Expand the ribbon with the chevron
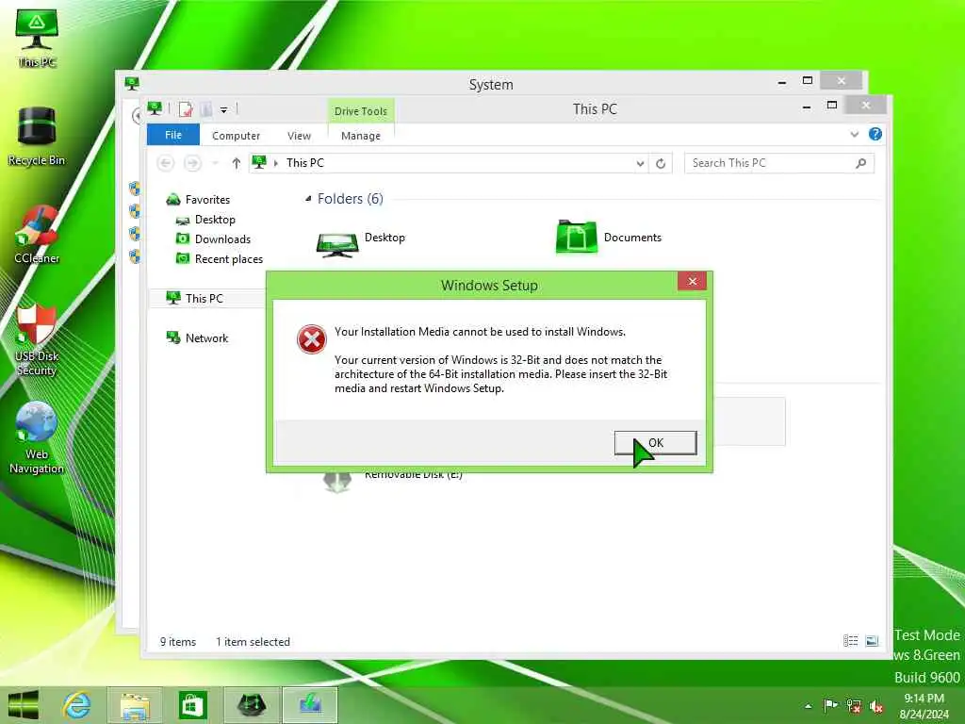 [x=854, y=134]
